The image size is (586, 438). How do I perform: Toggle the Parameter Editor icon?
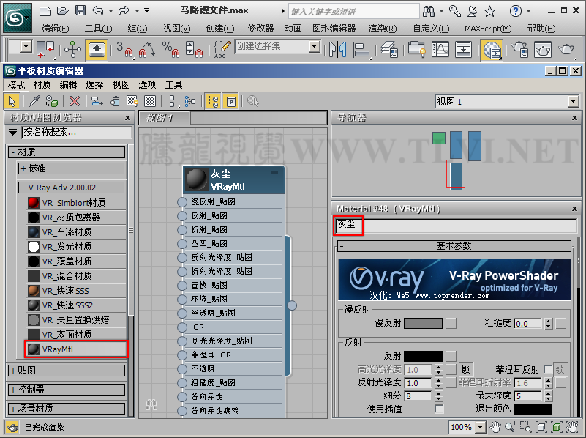(231, 101)
